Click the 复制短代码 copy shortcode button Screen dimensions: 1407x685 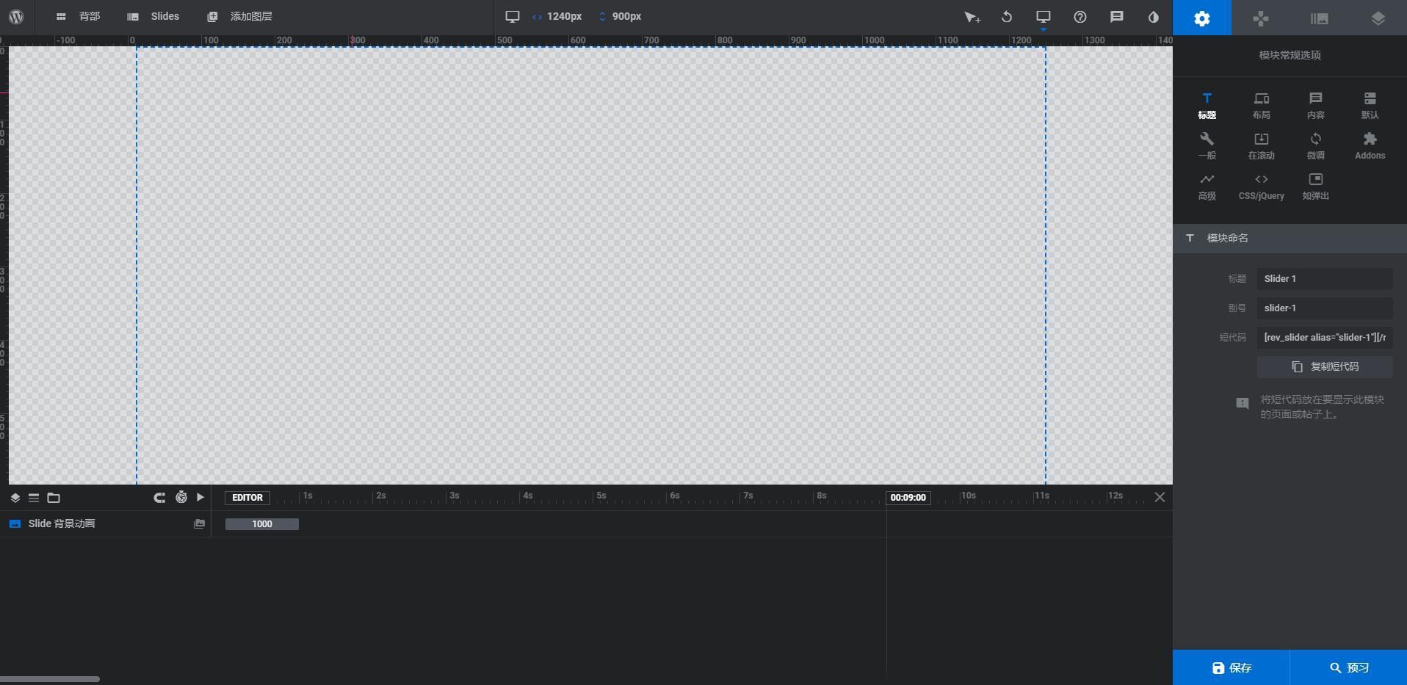click(1324, 366)
